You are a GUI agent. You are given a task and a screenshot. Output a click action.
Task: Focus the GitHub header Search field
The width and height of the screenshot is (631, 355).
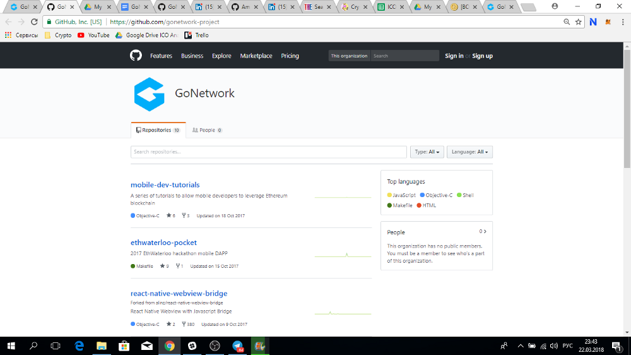404,56
